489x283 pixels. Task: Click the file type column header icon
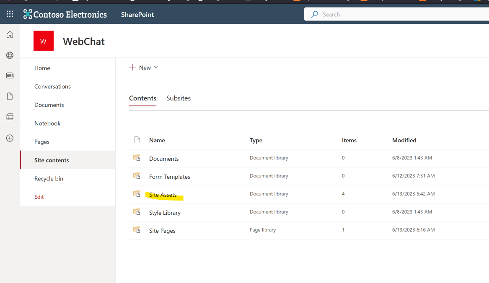click(x=137, y=140)
